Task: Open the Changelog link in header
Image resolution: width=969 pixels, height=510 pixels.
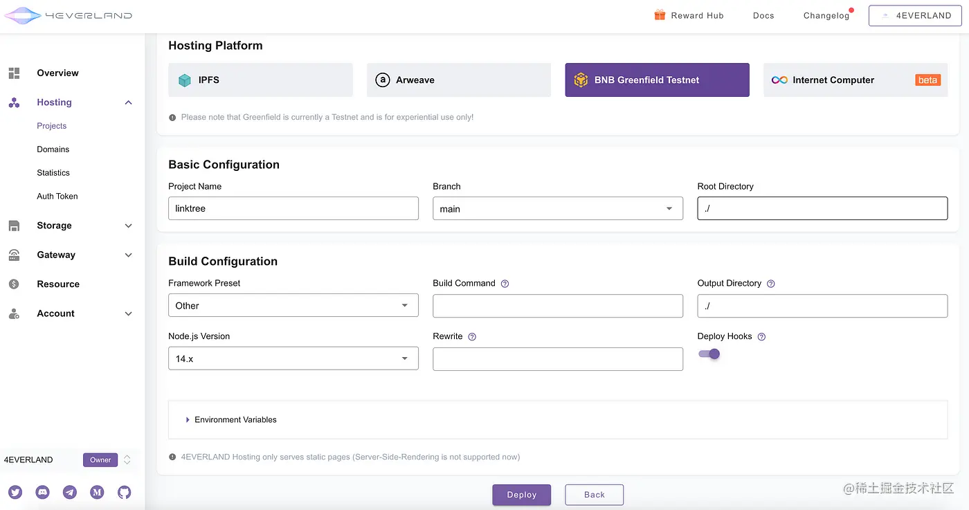Action: [826, 15]
